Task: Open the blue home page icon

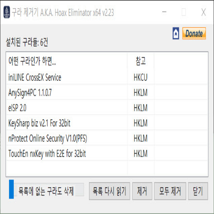Action: (x=176, y=33)
